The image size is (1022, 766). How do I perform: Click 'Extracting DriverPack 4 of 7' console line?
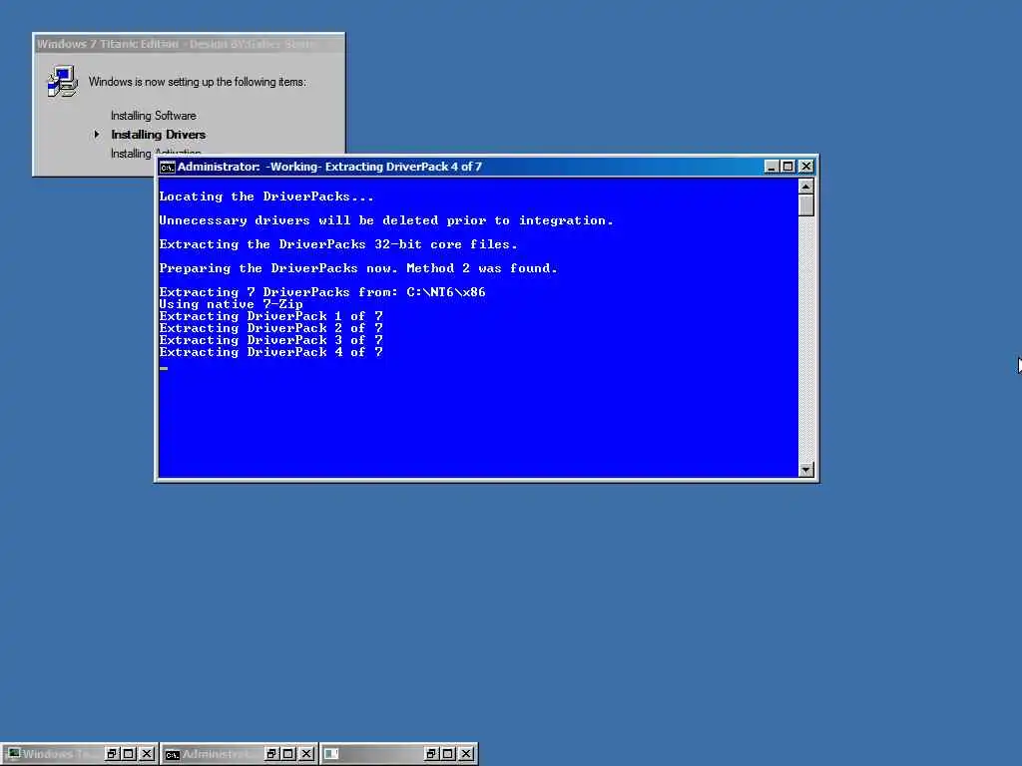[271, 352]
